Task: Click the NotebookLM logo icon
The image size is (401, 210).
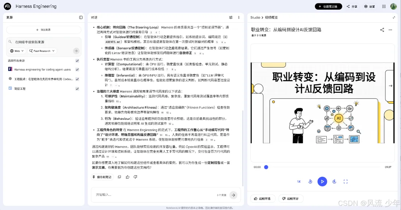Action: pyautogui.click(x=7, y=6)
